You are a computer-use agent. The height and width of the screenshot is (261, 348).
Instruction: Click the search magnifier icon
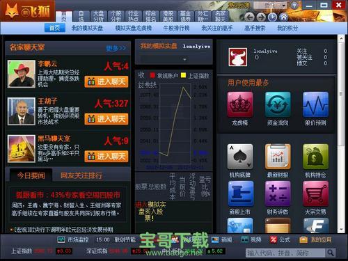[331, 253]
